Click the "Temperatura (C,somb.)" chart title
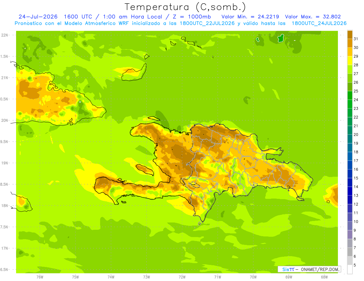 point(185,7)
